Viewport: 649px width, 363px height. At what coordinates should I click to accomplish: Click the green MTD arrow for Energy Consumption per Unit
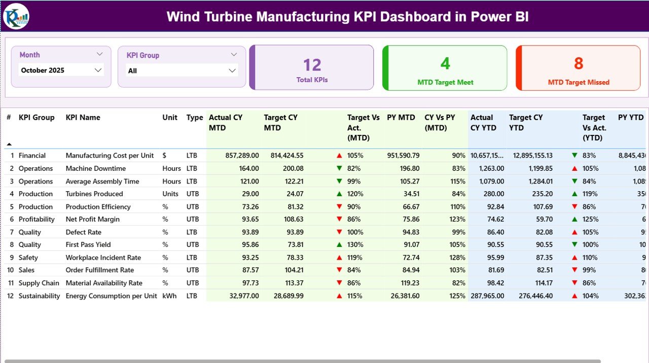(339, 296)
